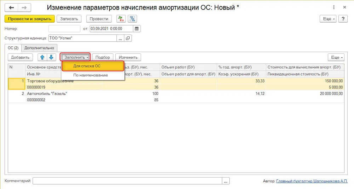Click the Структурная единица field ТОО "Успех"

[82, 38]
